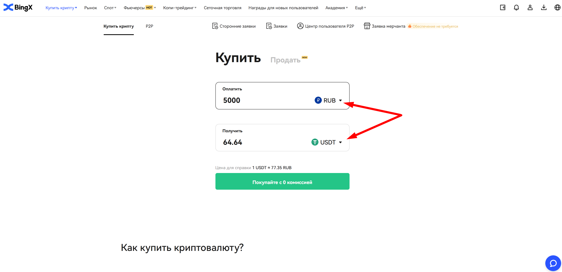Image resolution: width=562 pixels, height=272 pixels.
Task: Expand the Купить крипту menu
Action: 61,8
